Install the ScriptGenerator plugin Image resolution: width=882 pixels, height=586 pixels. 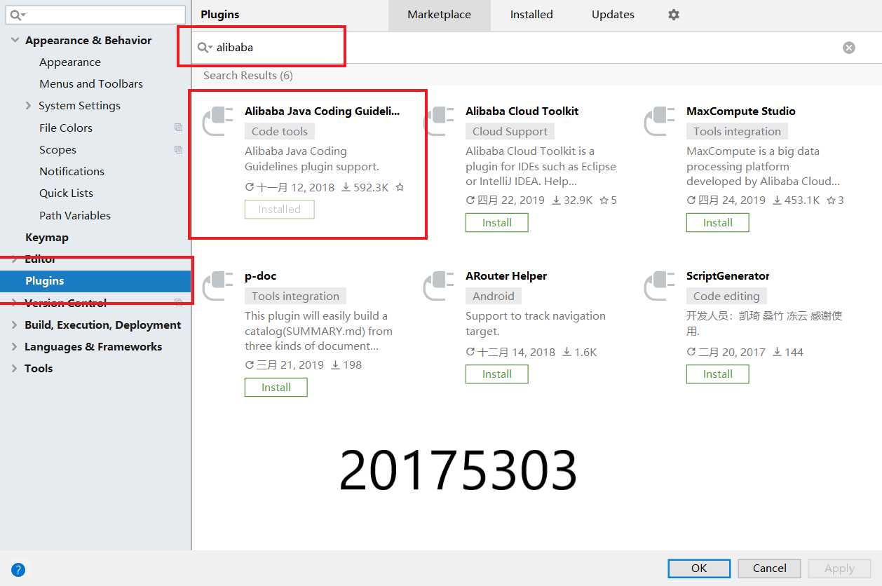(718, 374)
